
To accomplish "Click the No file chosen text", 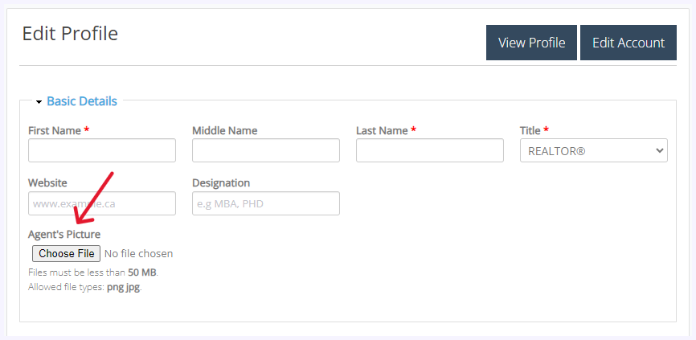I will point(138,253).
